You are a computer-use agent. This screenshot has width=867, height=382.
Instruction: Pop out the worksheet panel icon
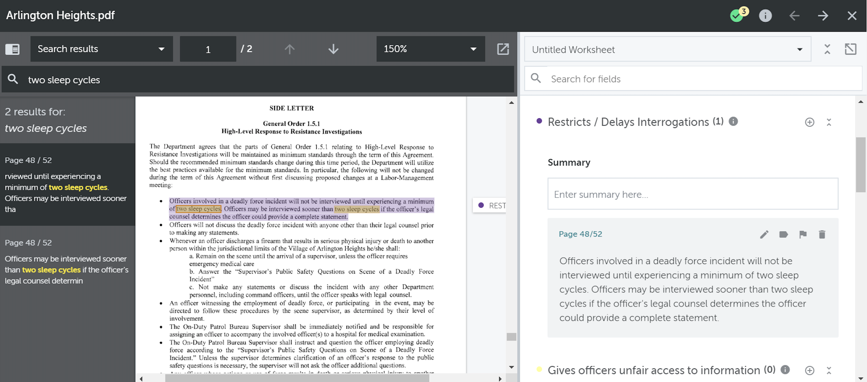pyautogui.click(x=850, y=49)
